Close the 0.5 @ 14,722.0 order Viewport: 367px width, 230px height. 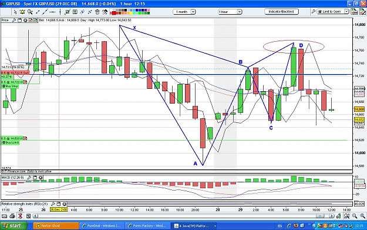click(x=25, y=82)
